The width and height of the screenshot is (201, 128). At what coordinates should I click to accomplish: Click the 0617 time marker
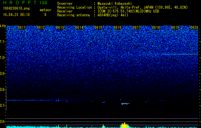pyautogui.click(x=137, y=28)
